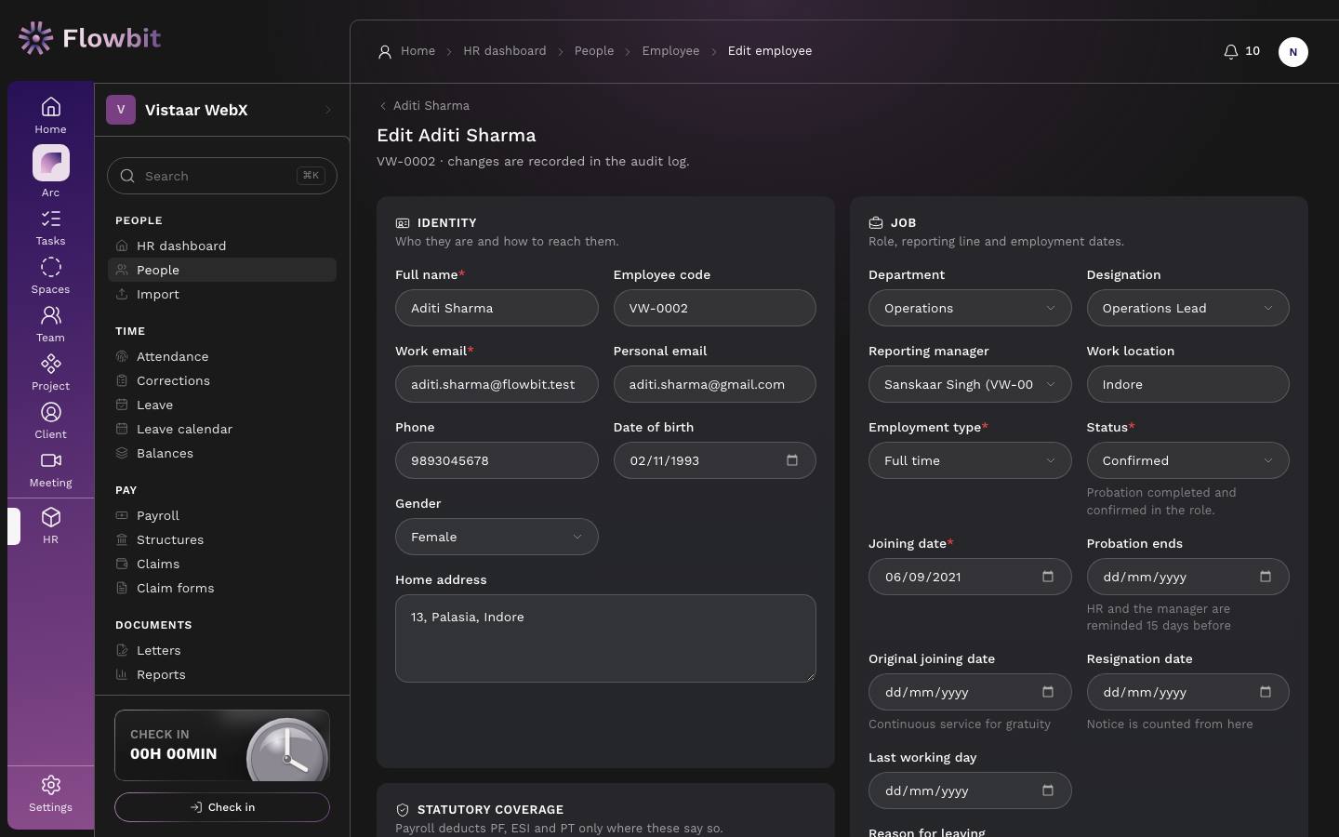Open the Resignation date calendar picker
Image resolution: width=1339 pixels, height=837 pixels.
[x=1266, y=692]
